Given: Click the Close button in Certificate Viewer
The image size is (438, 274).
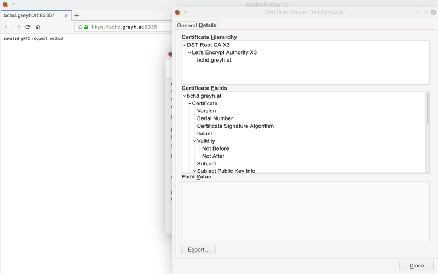Looking at the screenshot, I should coord(416,266).
